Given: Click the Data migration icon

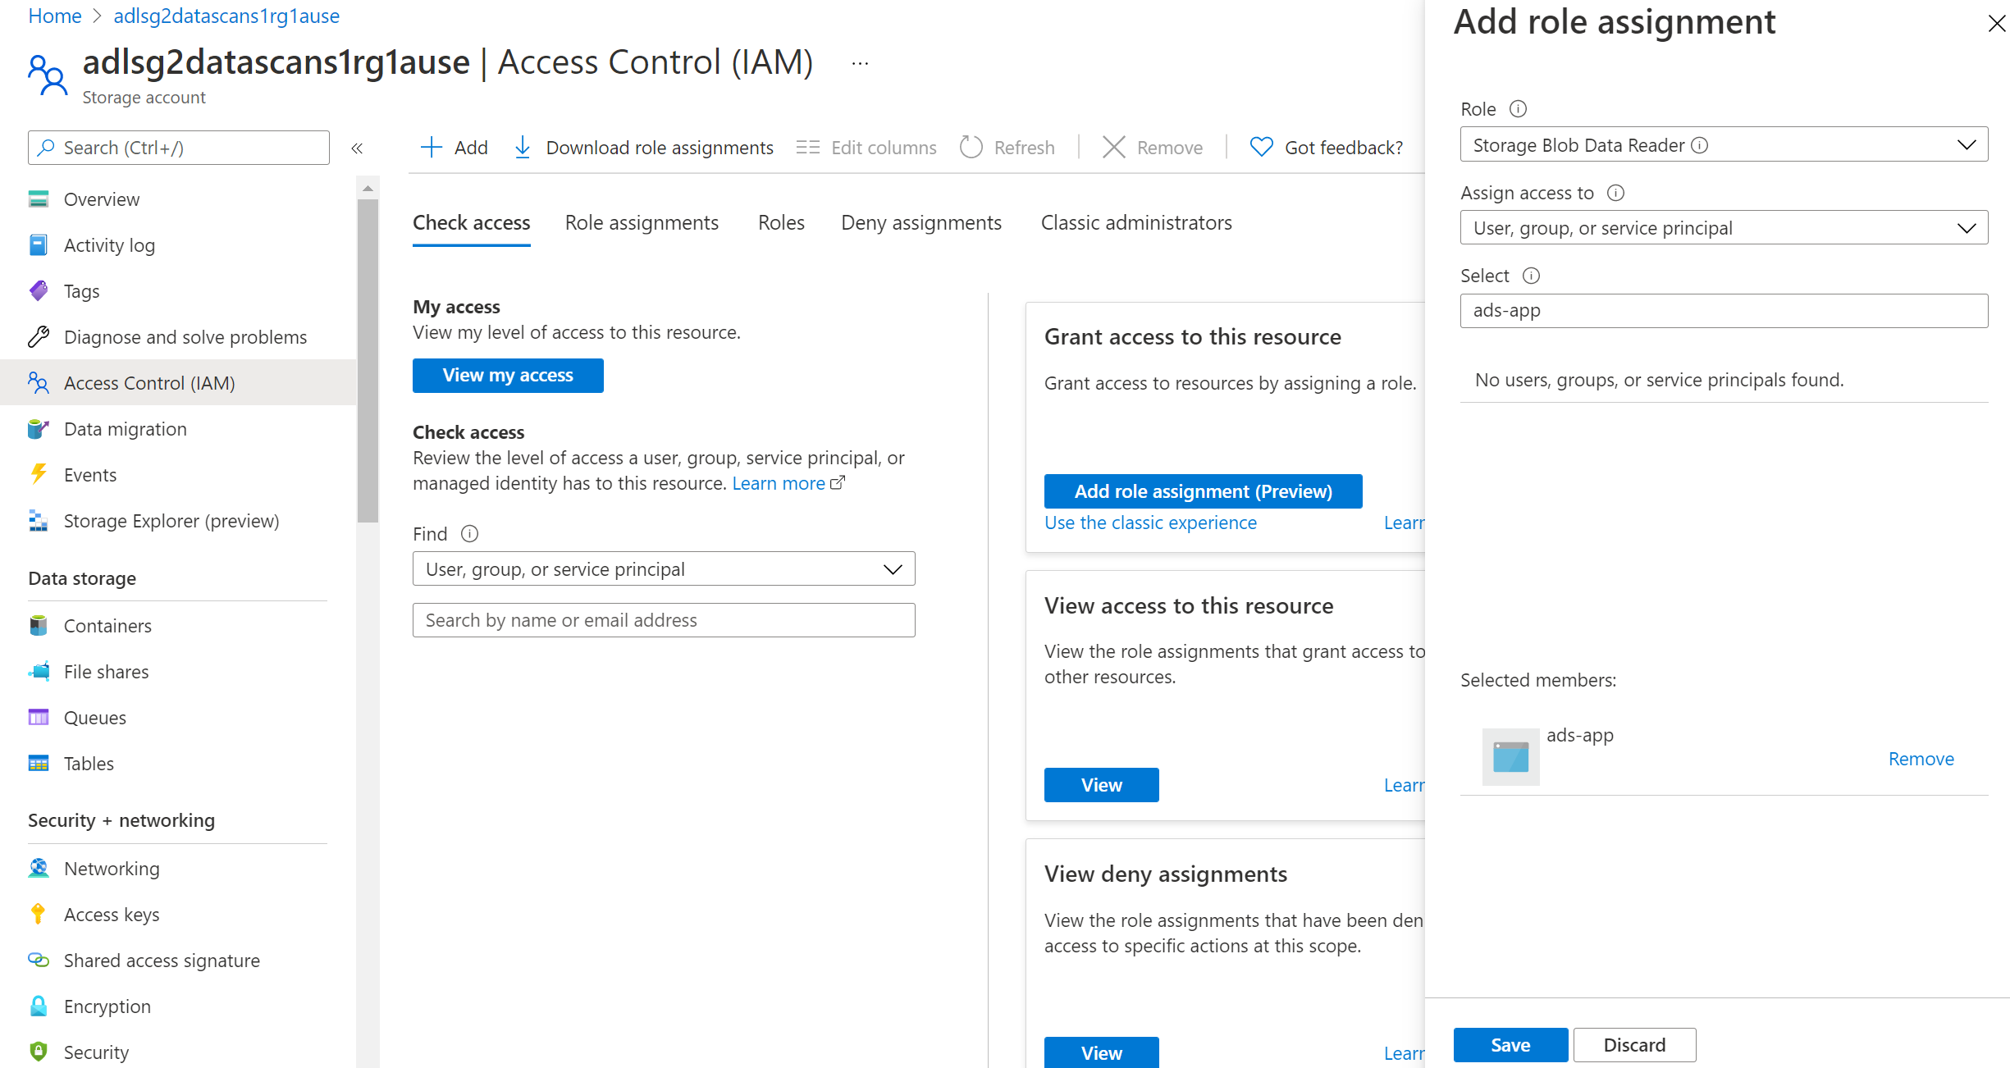Looking at the screenshot, I should pos(39,427).
